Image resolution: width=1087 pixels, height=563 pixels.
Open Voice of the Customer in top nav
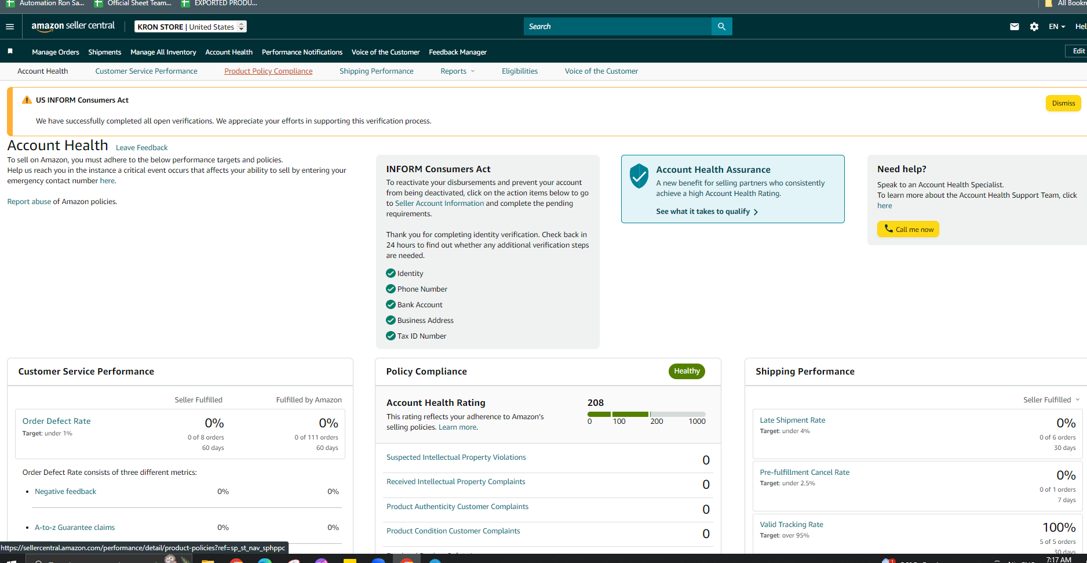pos(385,52)
